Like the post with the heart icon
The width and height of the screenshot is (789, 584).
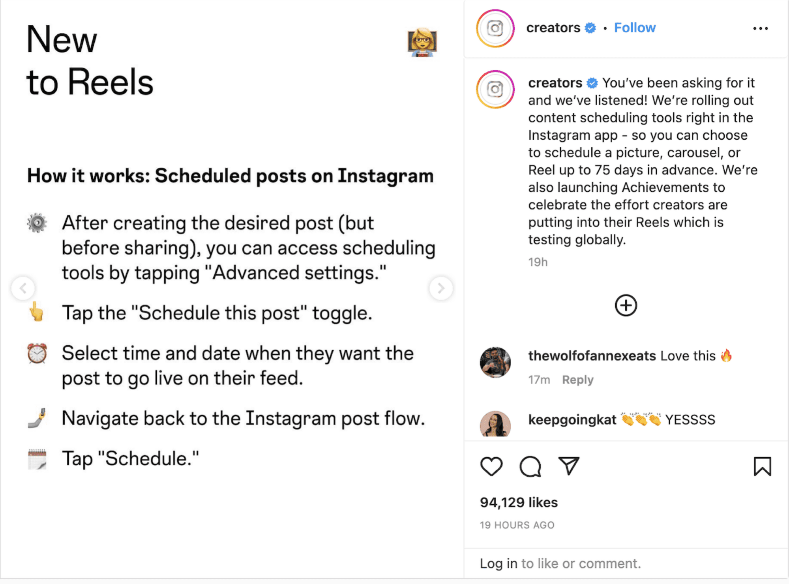coord(491,466)
